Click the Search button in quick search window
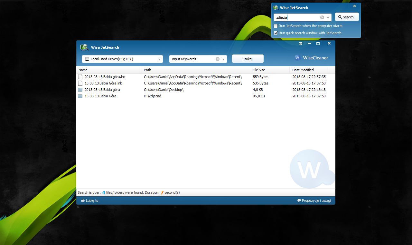This screenshot has width=412, height=245. tap(347, 17)
